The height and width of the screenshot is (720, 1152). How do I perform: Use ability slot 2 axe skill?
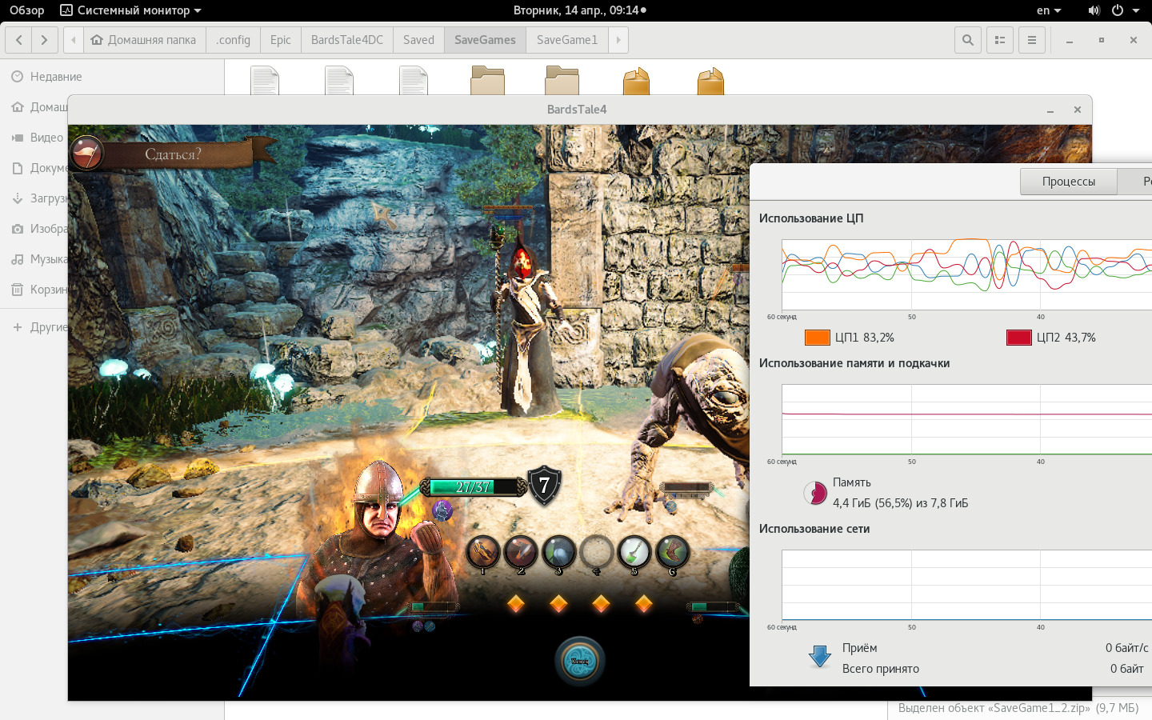pos(521,552)
